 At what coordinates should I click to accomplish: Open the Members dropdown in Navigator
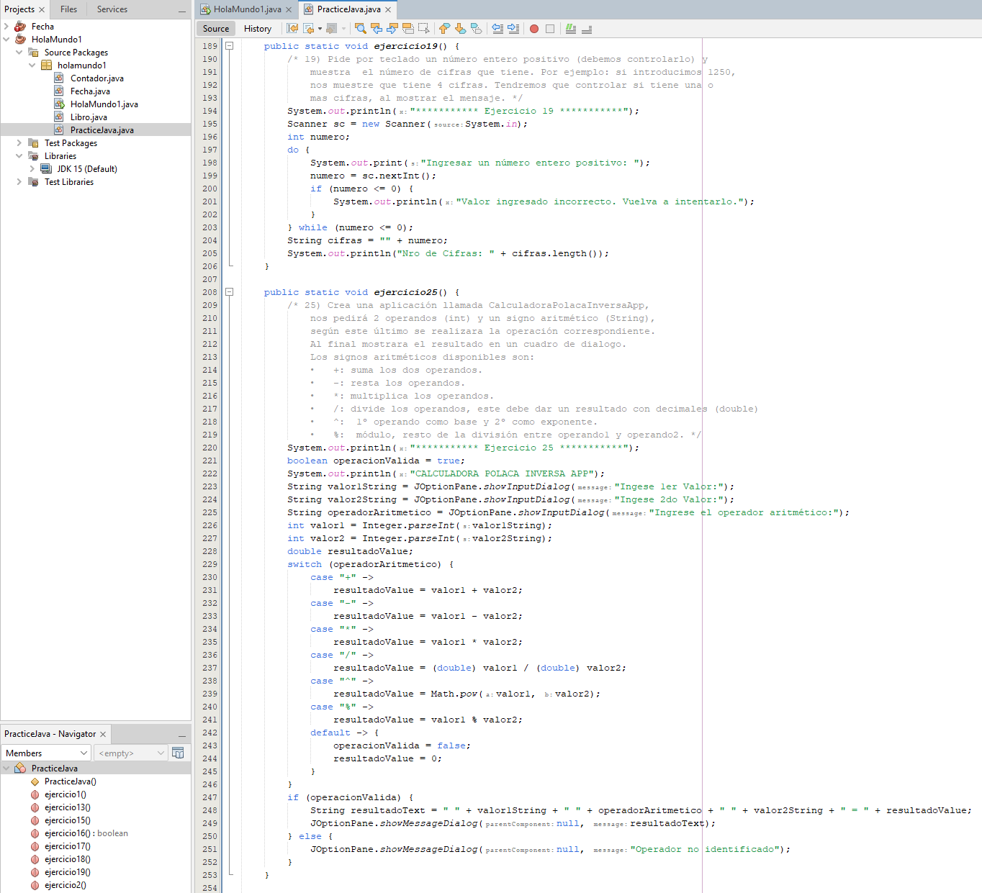tap(47, 753)
